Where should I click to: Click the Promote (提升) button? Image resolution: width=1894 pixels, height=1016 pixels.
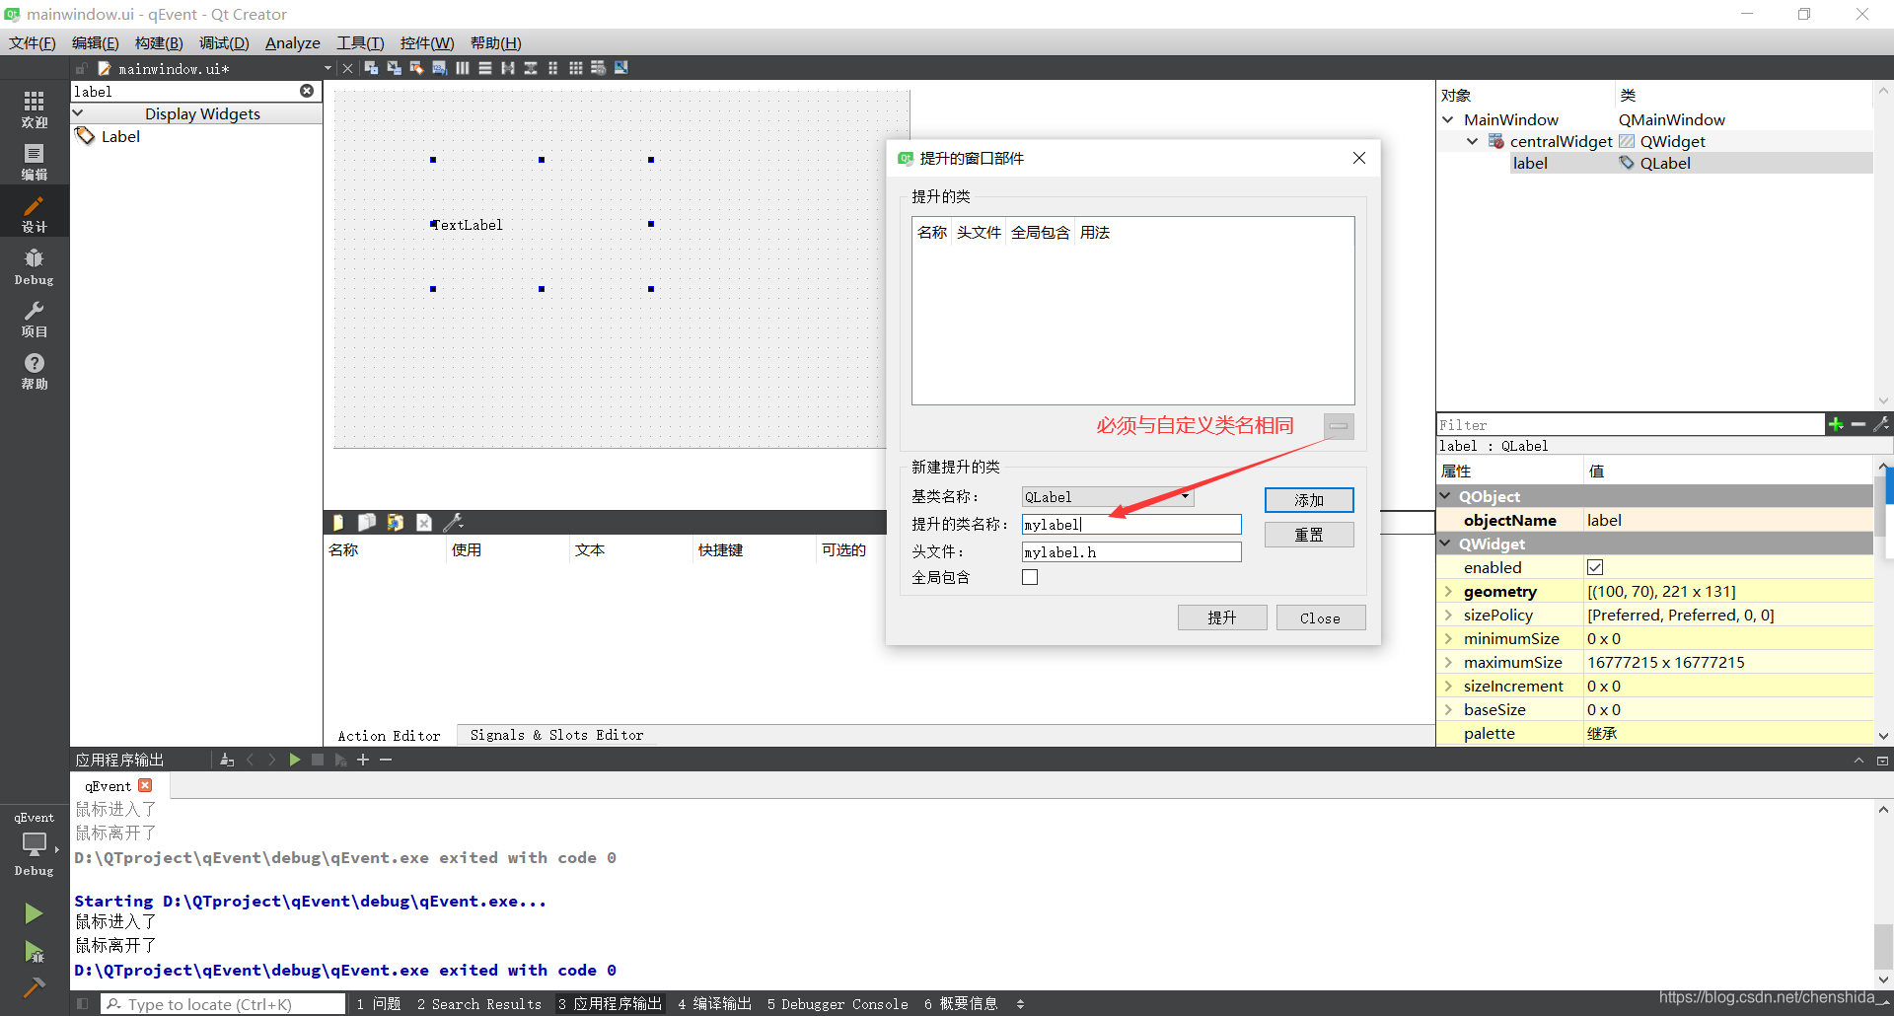(x=1222, y=617)
